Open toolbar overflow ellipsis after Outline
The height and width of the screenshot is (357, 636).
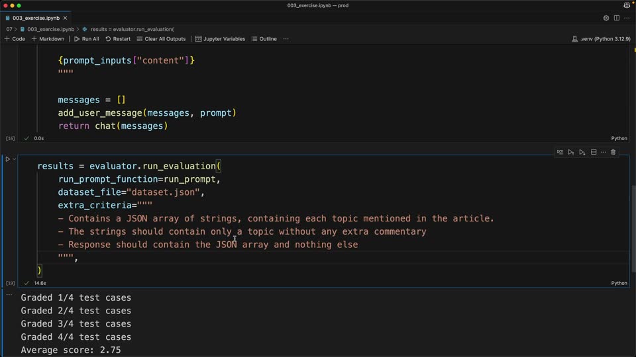point(286,39)
